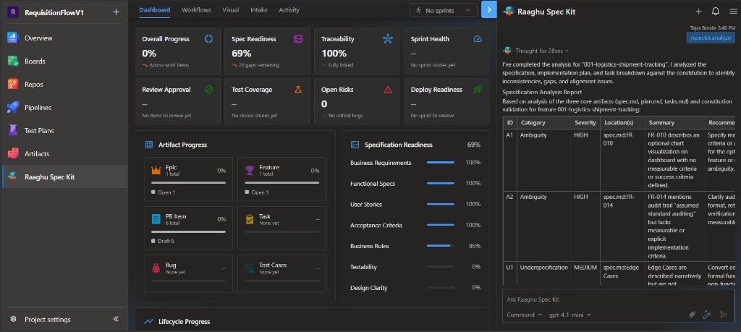Click the Spec Readiness card icon
Viewport: 741px width, 332px height.
297,39
